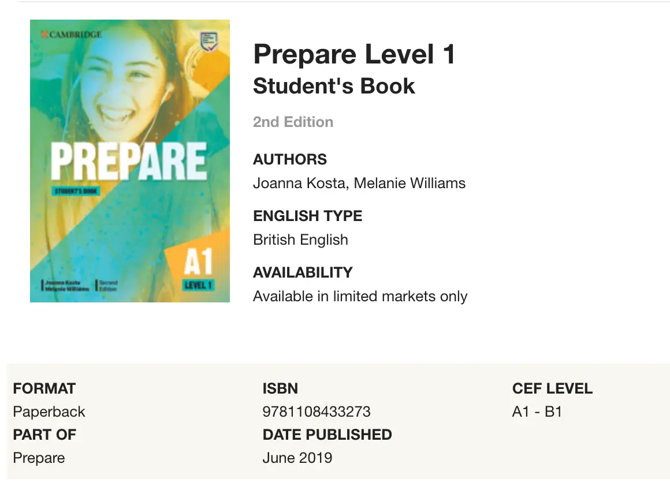Click the Prepare series link under PART OF
670x494 pixels.
(38, 458)
